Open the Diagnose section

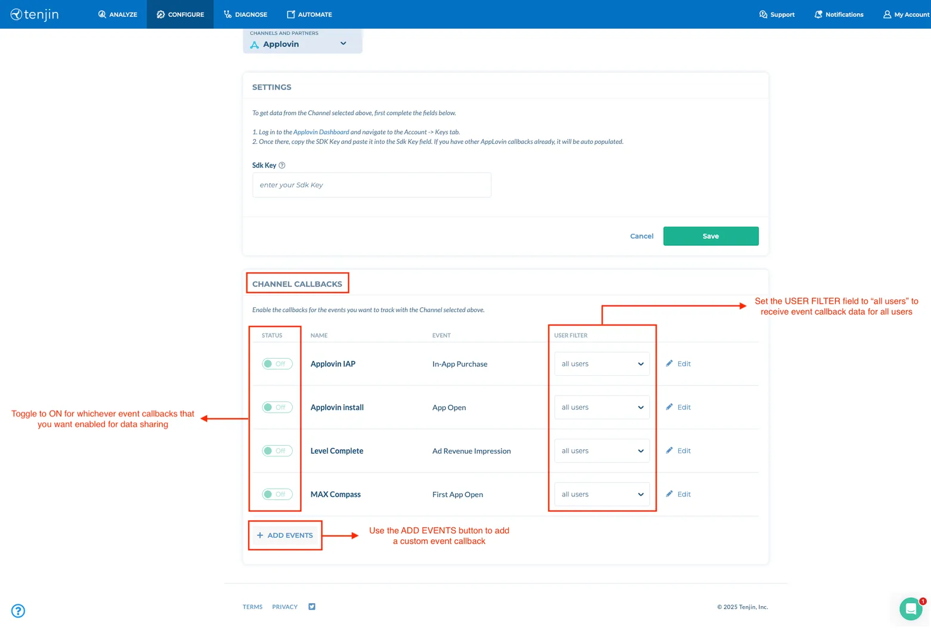(x=245, y=14)
